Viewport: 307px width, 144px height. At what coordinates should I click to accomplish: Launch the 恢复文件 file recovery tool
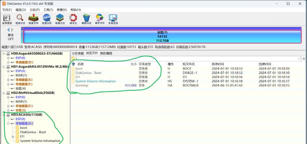(x=33, y=19)
